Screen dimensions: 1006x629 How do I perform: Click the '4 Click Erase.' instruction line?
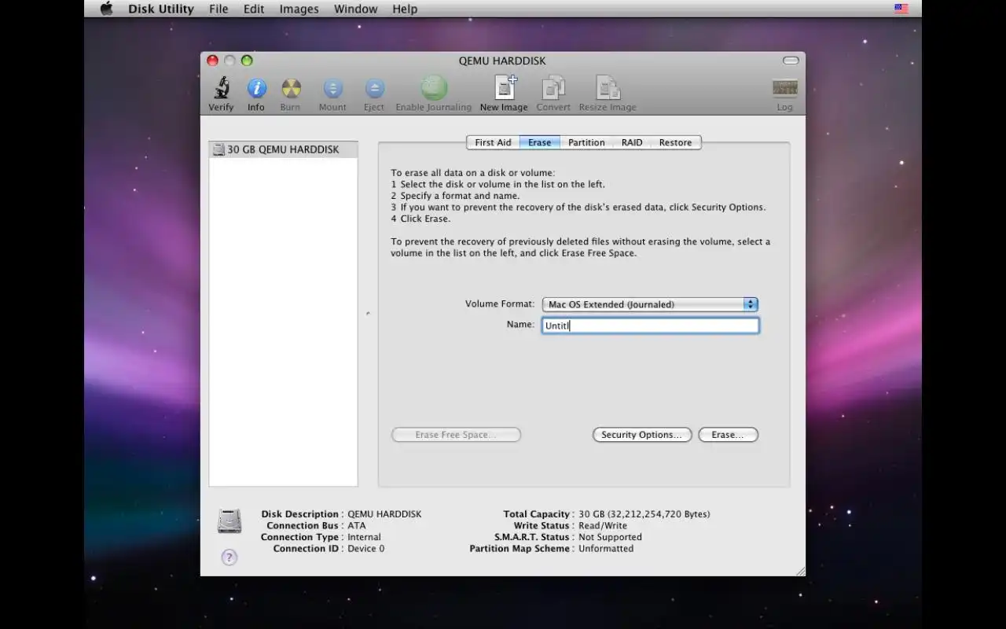pos(420,219)
